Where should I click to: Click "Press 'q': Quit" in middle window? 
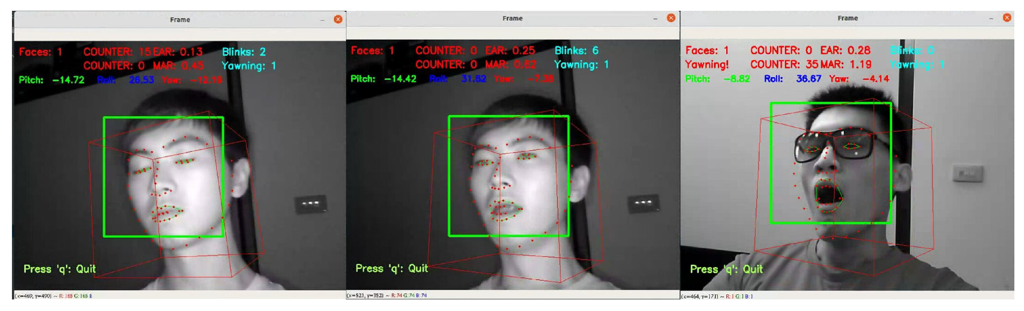[391, 269]
